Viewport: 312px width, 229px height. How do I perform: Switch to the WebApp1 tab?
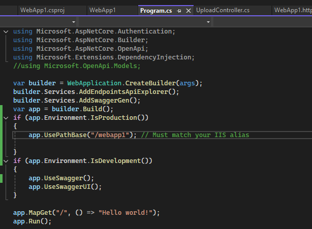tap(103, 10)
